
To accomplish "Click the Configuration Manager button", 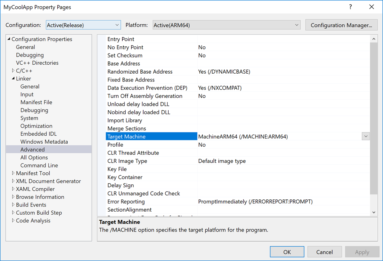I will pyautogui.click(x=341, y=25).
